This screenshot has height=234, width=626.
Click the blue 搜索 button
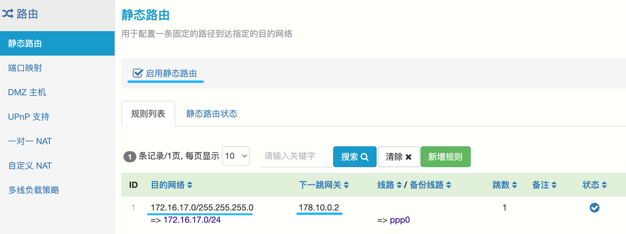tap(355, 157)
